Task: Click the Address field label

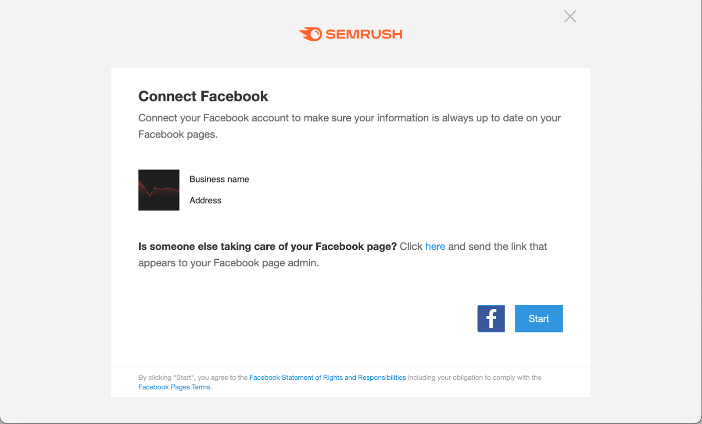Action: tap(205, 200)
